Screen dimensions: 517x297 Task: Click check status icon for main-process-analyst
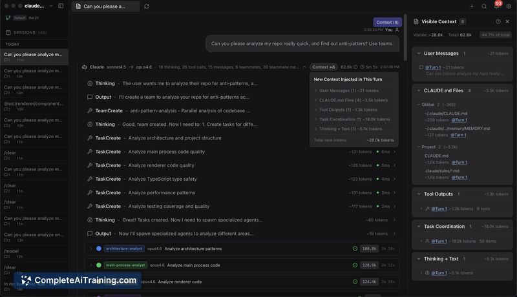click(x=355, y=265)
